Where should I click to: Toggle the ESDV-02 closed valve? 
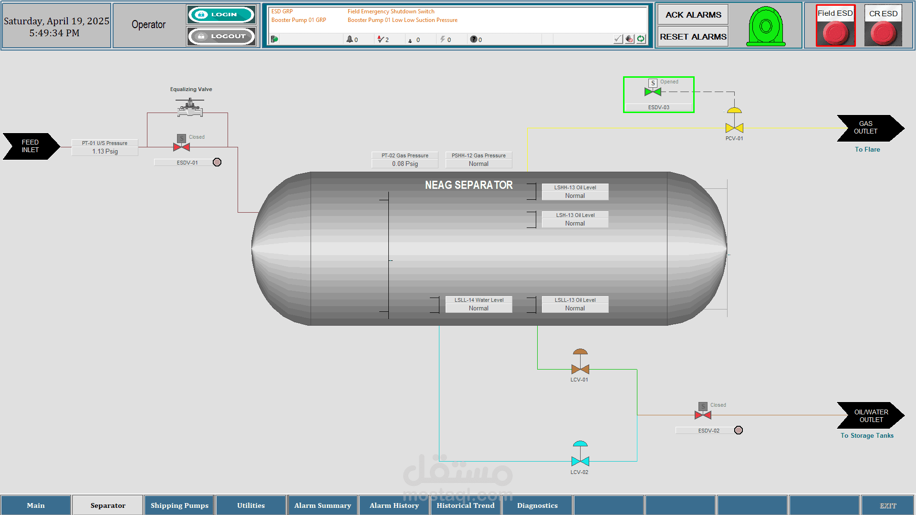coord(703,414)
